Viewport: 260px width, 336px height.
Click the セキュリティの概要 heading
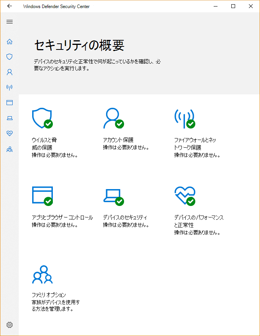point(79,45)
